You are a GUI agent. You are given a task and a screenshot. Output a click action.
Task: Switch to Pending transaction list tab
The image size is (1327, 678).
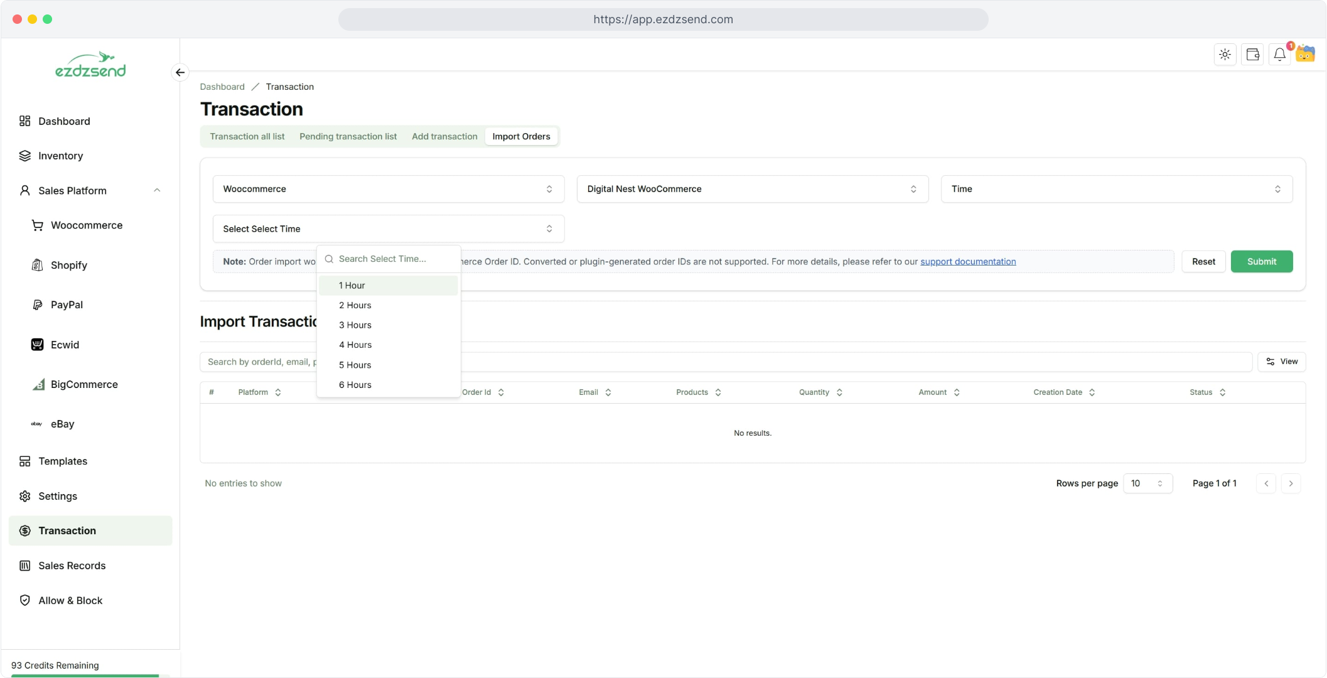(348, 136)
